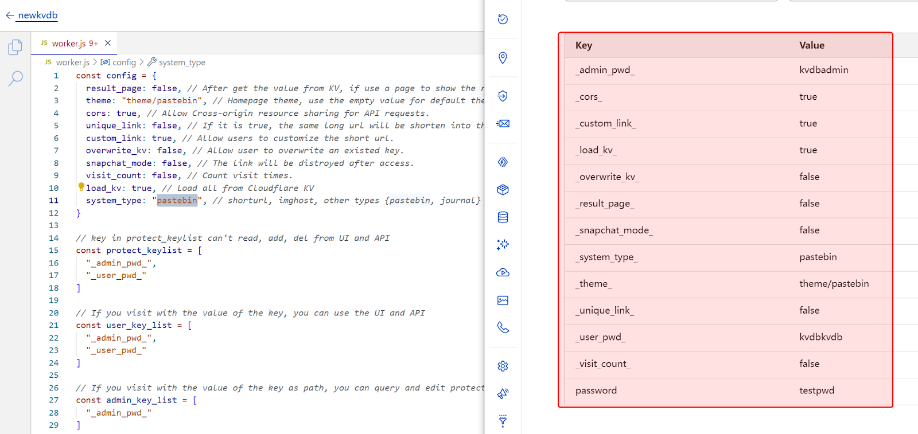Select system_type in the breadcrumb path
The height and width of the screenshot is (434, 918).
click(181, 62)
